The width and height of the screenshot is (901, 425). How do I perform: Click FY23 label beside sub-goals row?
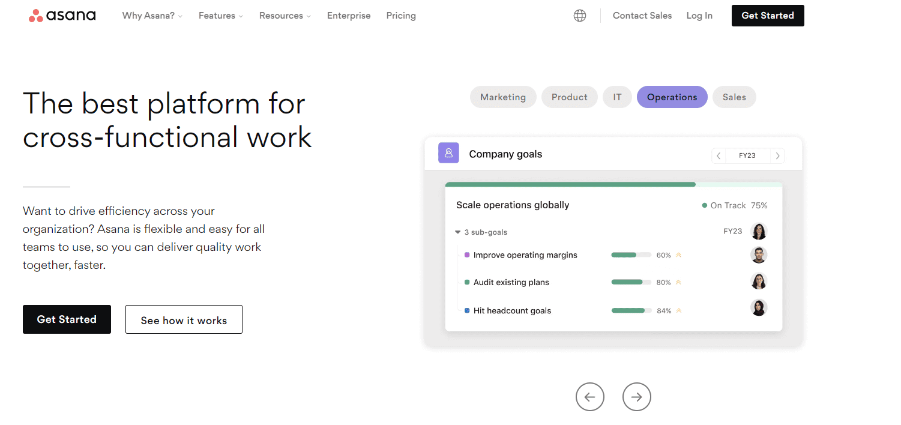coord(733,231)
